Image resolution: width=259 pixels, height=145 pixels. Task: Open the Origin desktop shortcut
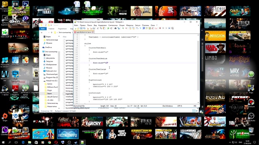click(x=5, y=117)
